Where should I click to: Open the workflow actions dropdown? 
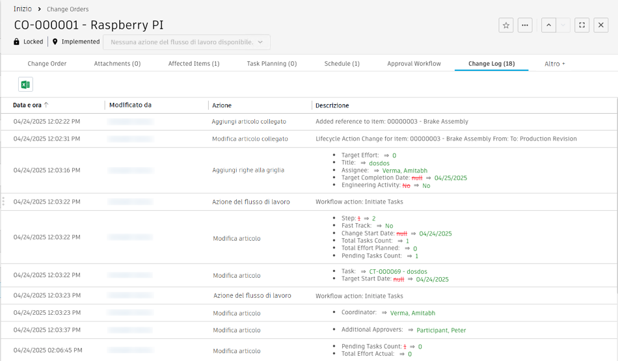pyautogui.click(x=187, y=42)
